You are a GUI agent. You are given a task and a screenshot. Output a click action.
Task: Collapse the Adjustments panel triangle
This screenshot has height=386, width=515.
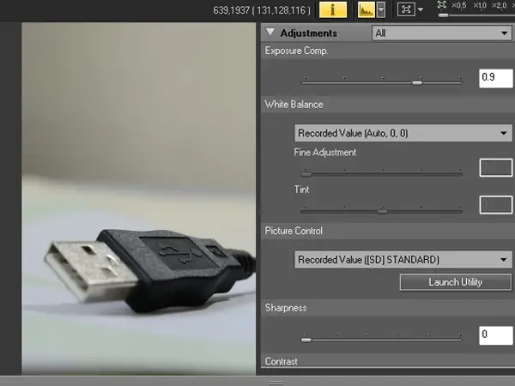coord(270,33)
